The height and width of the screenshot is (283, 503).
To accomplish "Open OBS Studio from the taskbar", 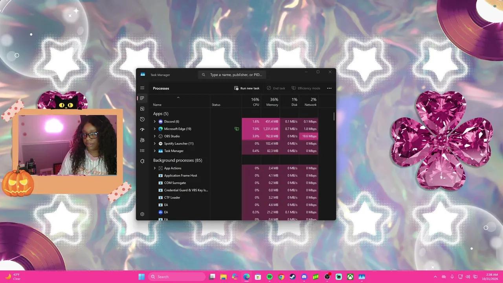I will coord(327,277).
